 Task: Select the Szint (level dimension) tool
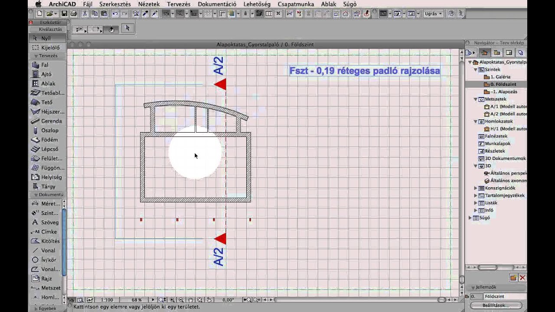pos(46,213)
